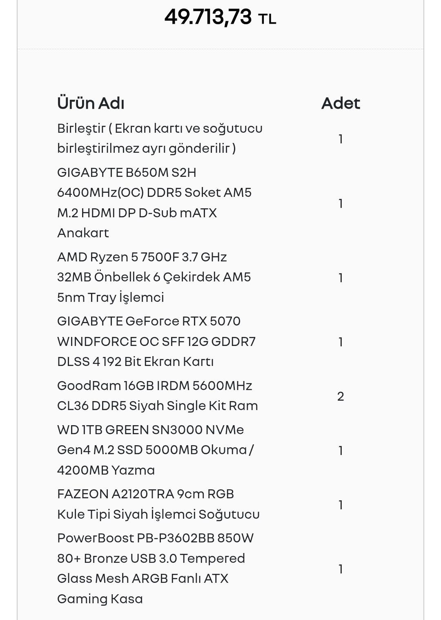Open the WD 1TB GREEN SN3000 SSD product
The height and width of the screenshot is (620, 441).
tap(156, 450)
